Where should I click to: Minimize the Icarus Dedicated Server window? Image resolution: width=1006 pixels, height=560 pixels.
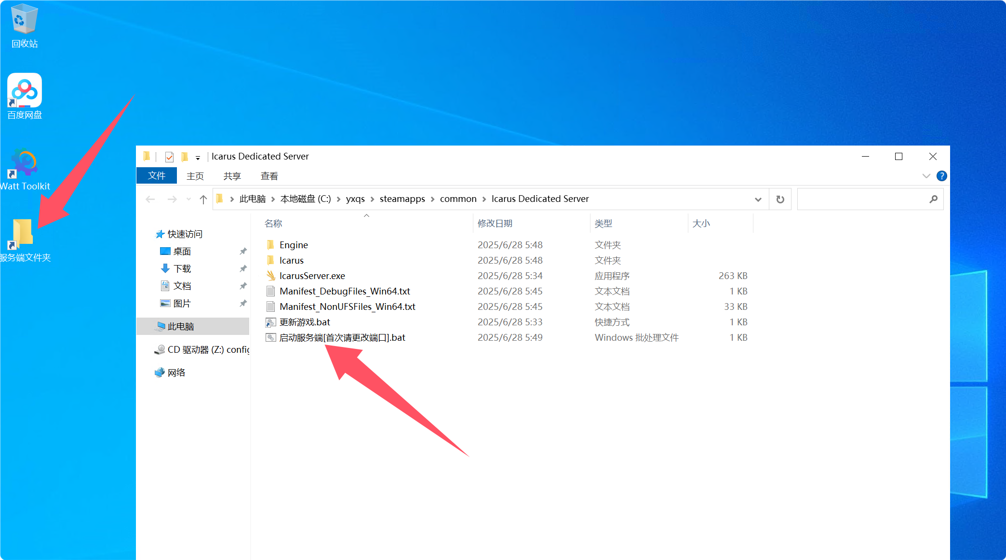tap(865, 157)
